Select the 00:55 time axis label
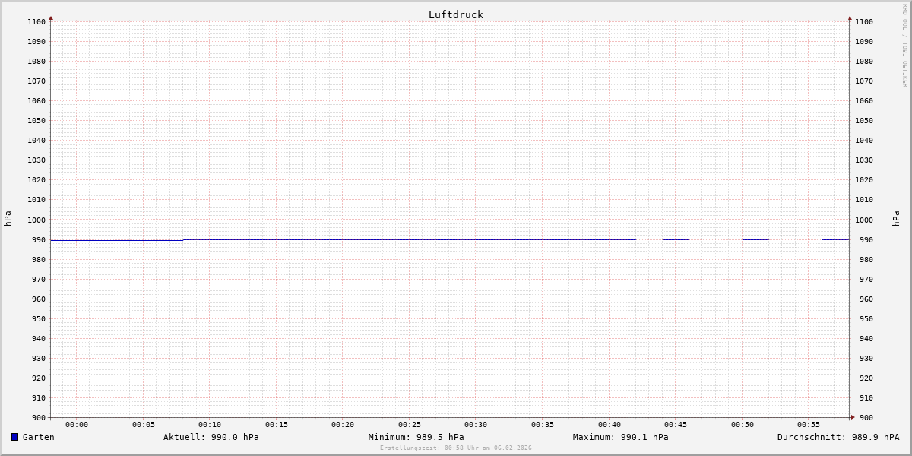This screenshot has height=456, width=912. click(x=809, y=425)
